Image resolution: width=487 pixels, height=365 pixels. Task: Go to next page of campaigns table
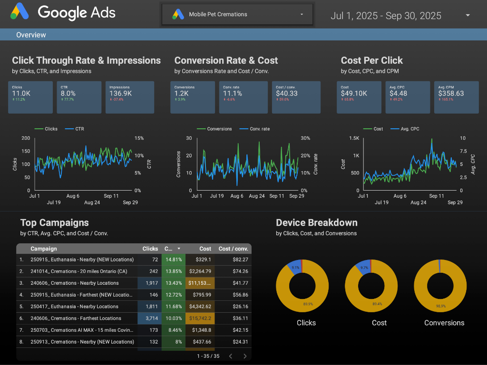tap(245, 356)
